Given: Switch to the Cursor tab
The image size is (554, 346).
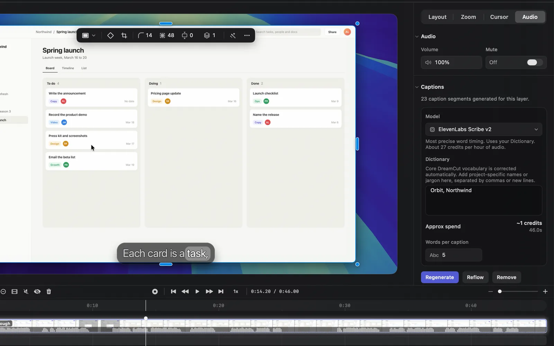Looking at the screenshot, I should coord(499,17).
